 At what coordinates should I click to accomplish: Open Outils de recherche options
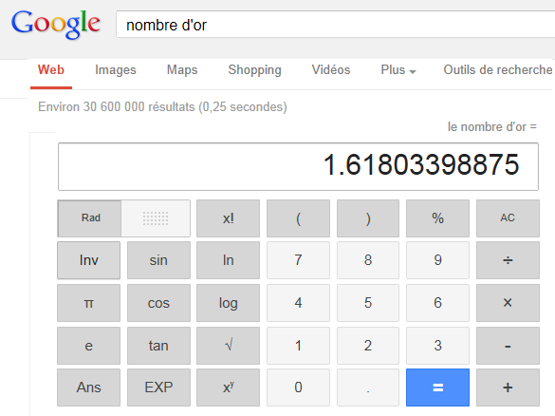click(498, 70)
